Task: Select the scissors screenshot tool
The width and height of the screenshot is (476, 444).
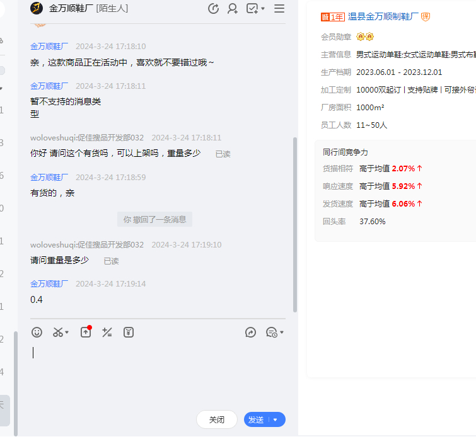Action: (x=57, y=333)
